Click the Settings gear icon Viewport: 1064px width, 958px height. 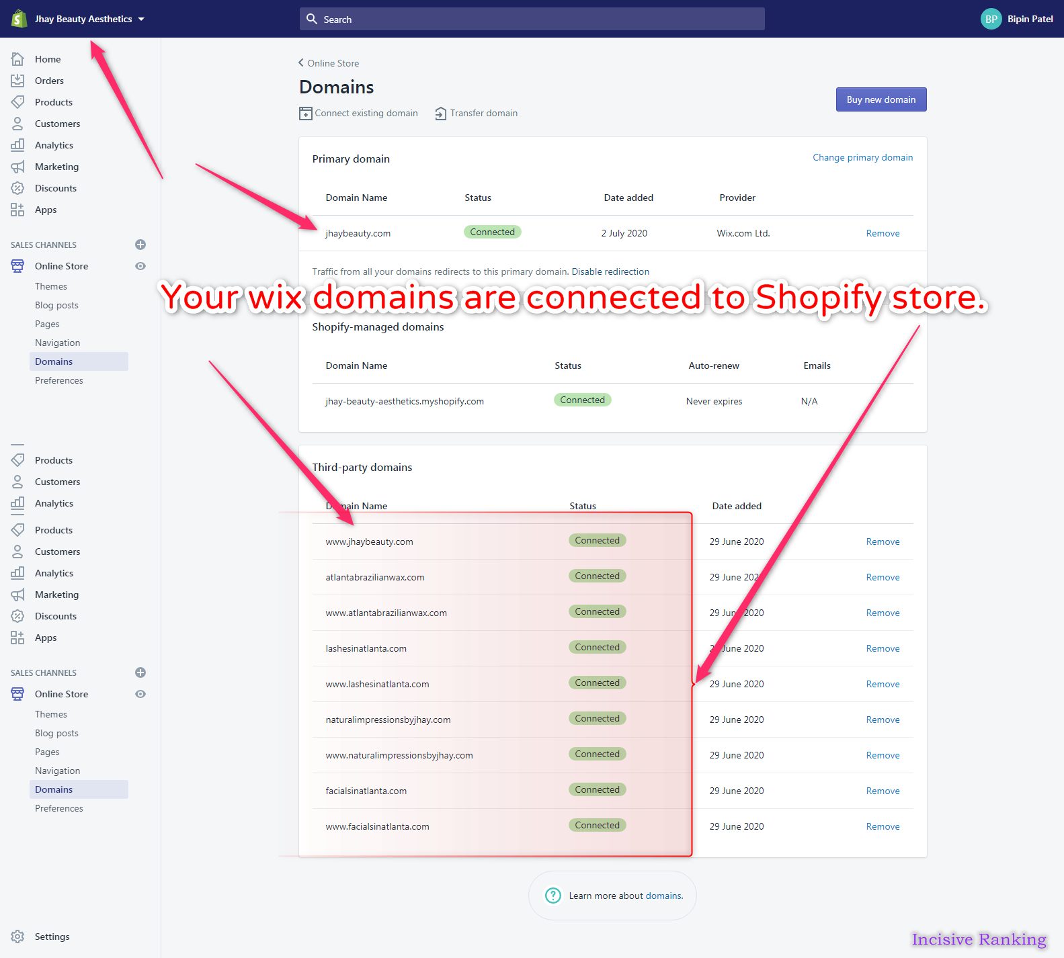pyautogui.click(x=18, y=937)
